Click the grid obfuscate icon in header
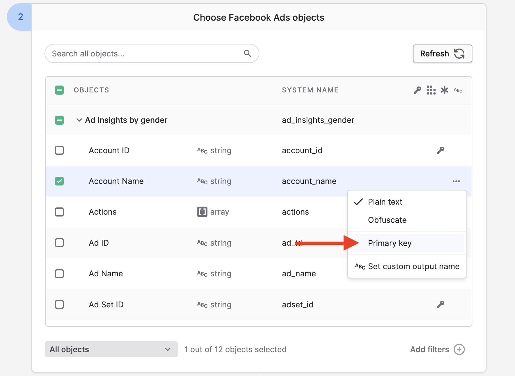Screen dimensions: 515x376 coord(431,90)
